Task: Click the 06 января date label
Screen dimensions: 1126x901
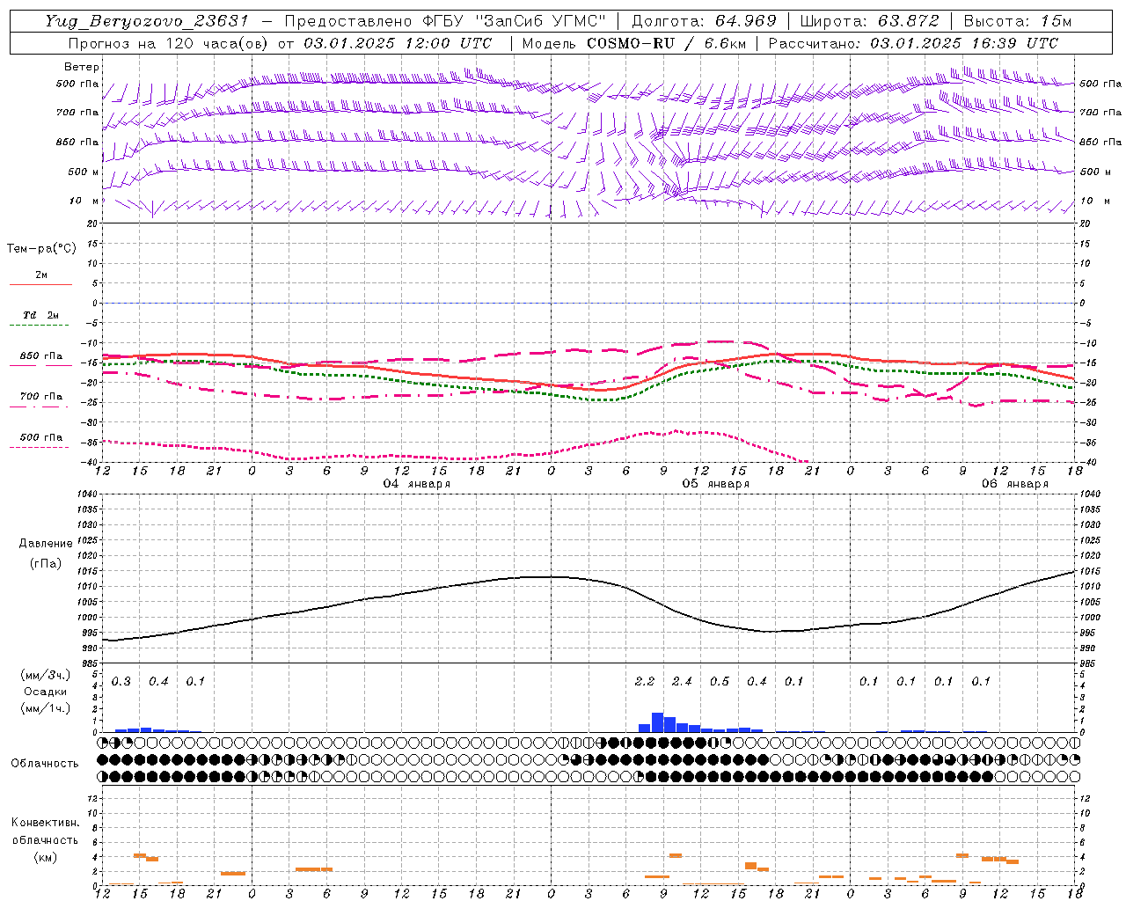Action: 1014,484
